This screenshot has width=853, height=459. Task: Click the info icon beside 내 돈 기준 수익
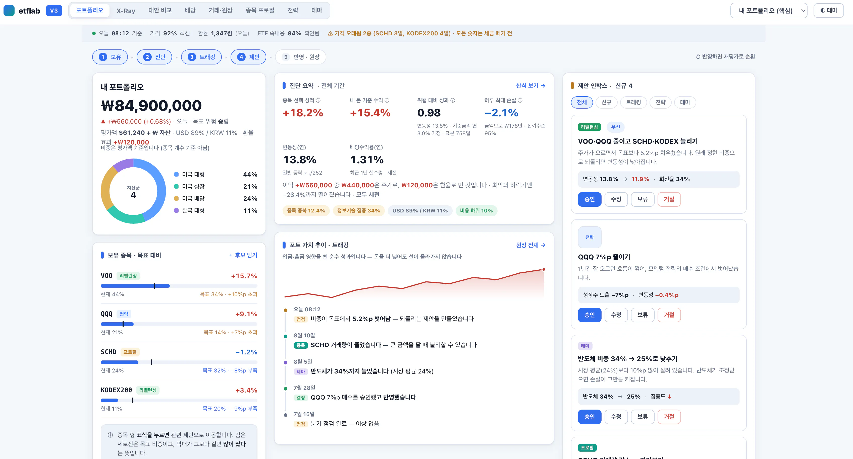point(387,100)
